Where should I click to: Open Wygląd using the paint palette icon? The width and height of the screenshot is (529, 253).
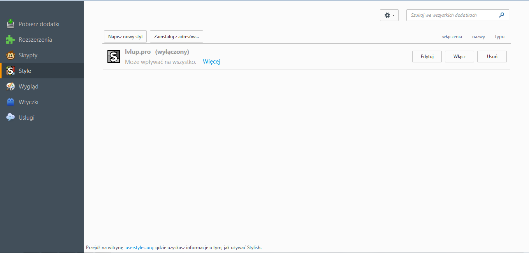point(11,87)
